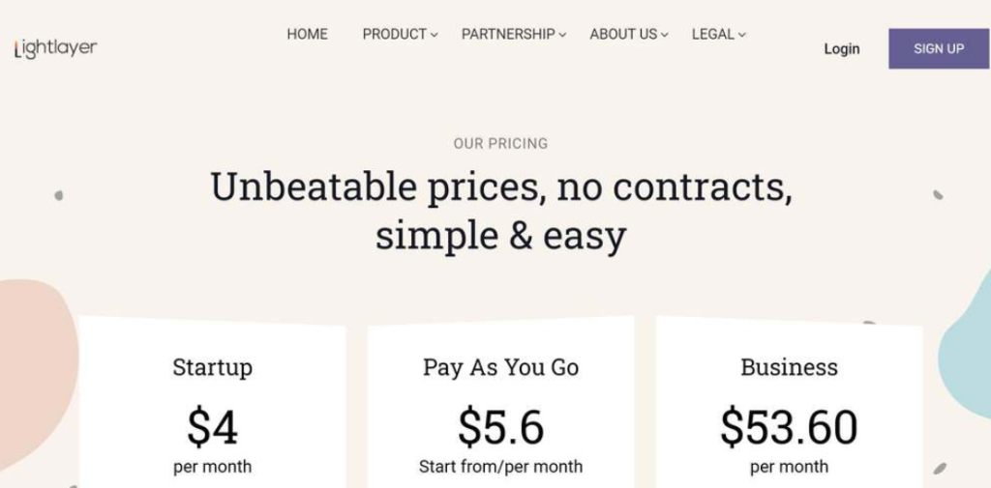Click the Lightlayer logo
Screen dimensions: 991x488
click(x=56, y=48)
